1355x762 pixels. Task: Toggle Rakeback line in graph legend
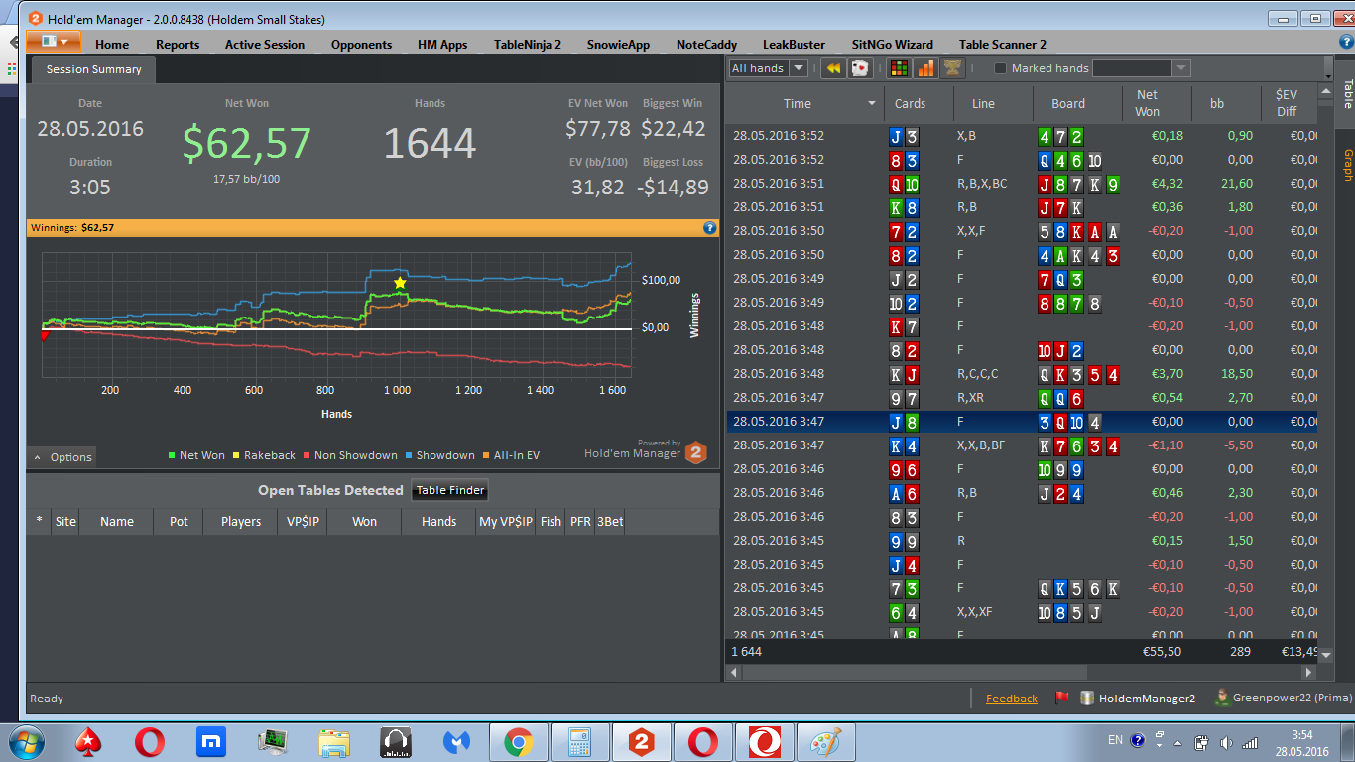(x=264, y=455)
